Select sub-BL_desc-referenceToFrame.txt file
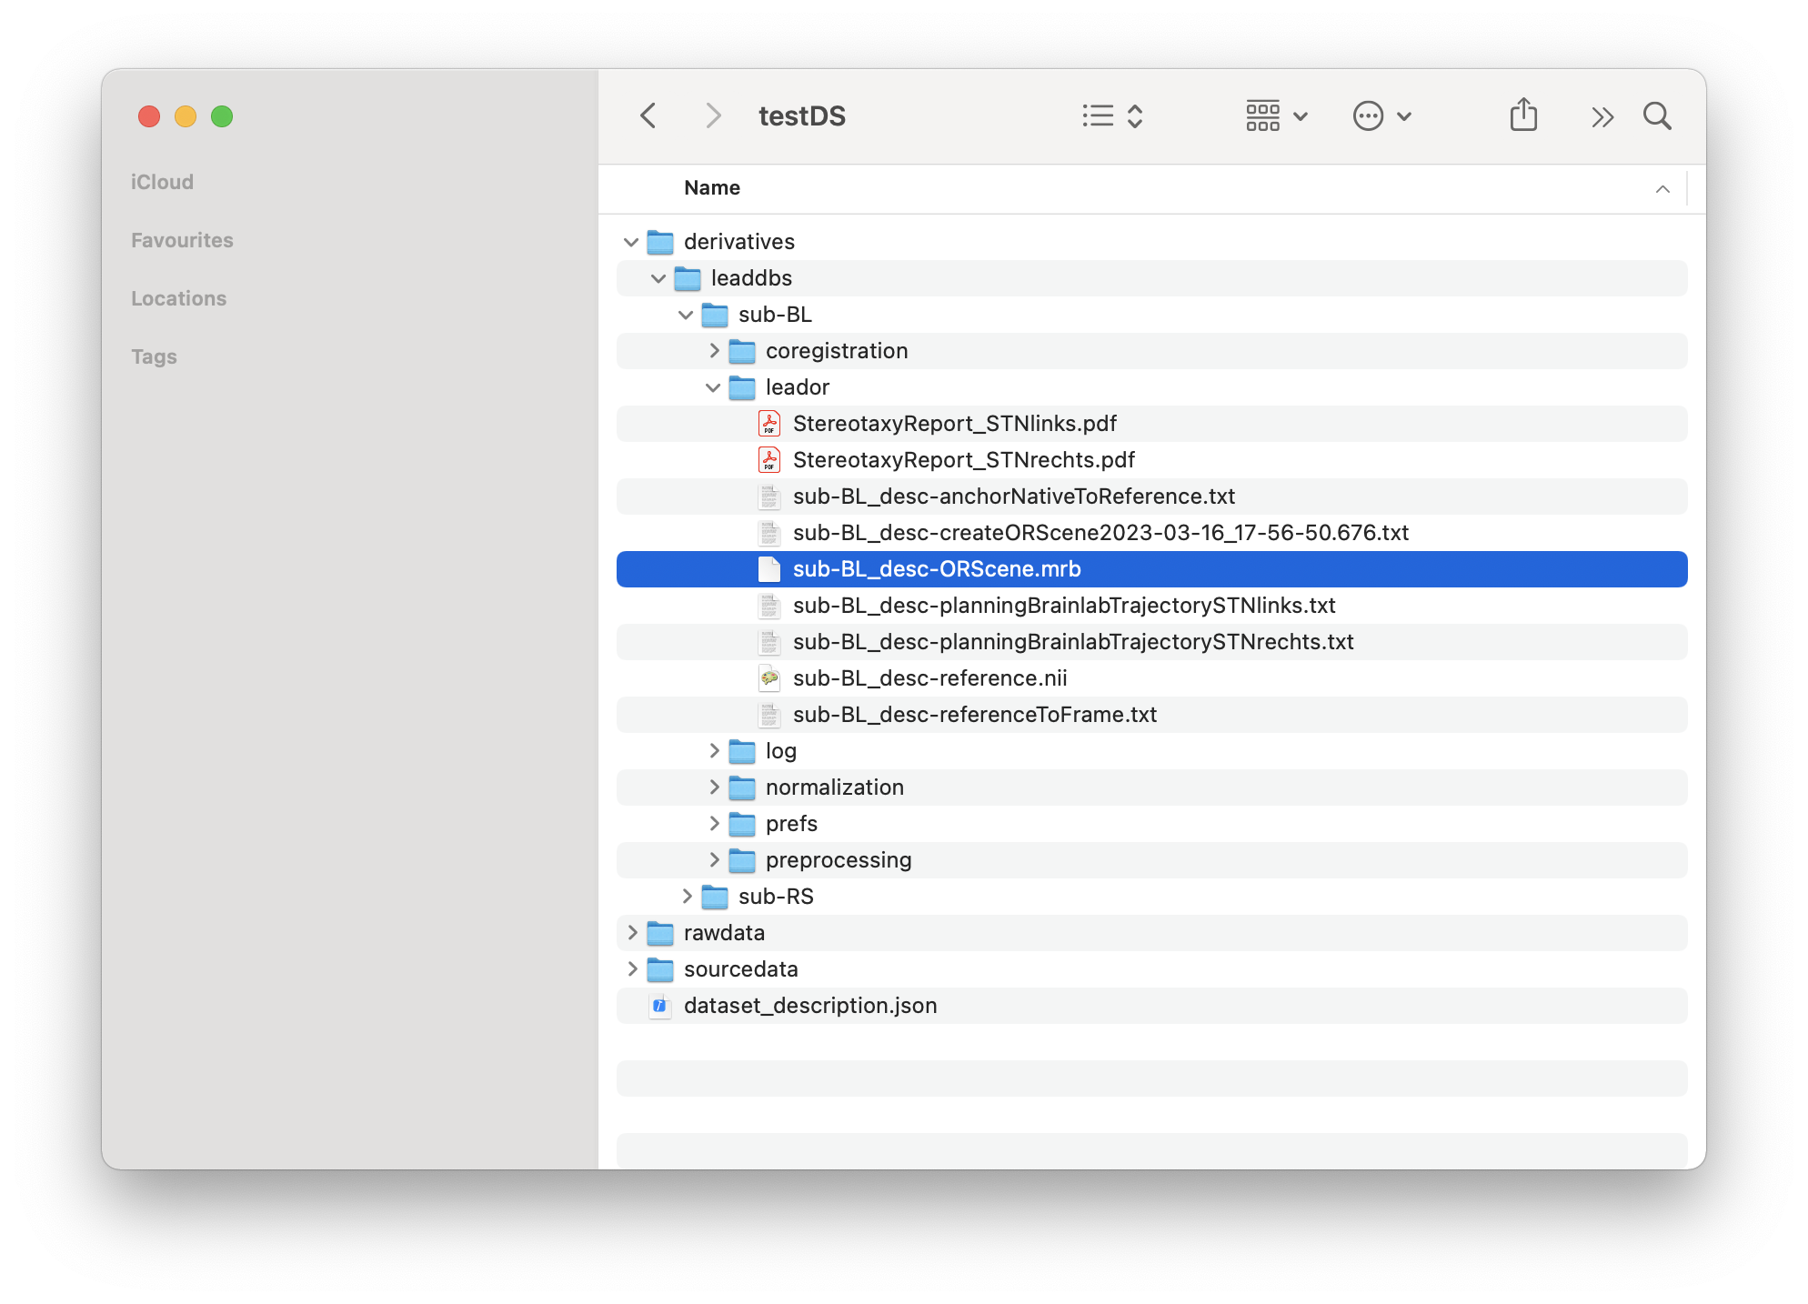The width and height of the screenshot is (1808, 1304). pos(974,715)
